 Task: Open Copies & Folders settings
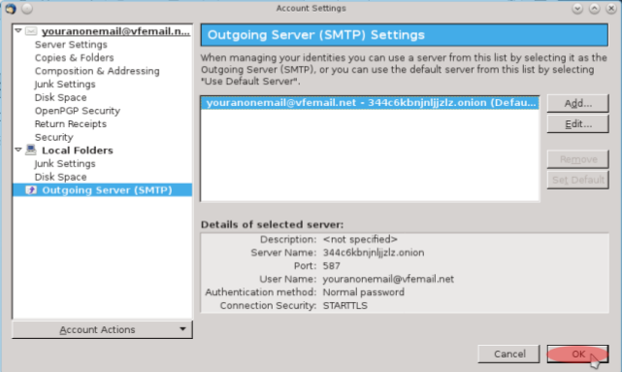(x=74, y=57)
